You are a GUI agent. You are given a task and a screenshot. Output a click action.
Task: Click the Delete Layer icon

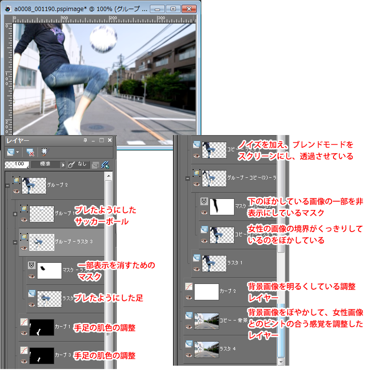(x=30, y=152)
